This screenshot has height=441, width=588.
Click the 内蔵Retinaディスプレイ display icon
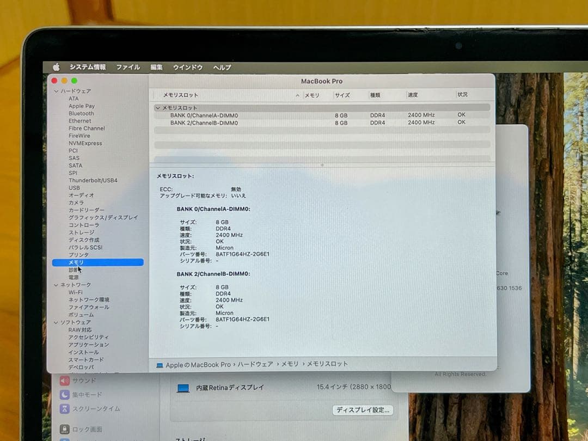tap(183, 388)
